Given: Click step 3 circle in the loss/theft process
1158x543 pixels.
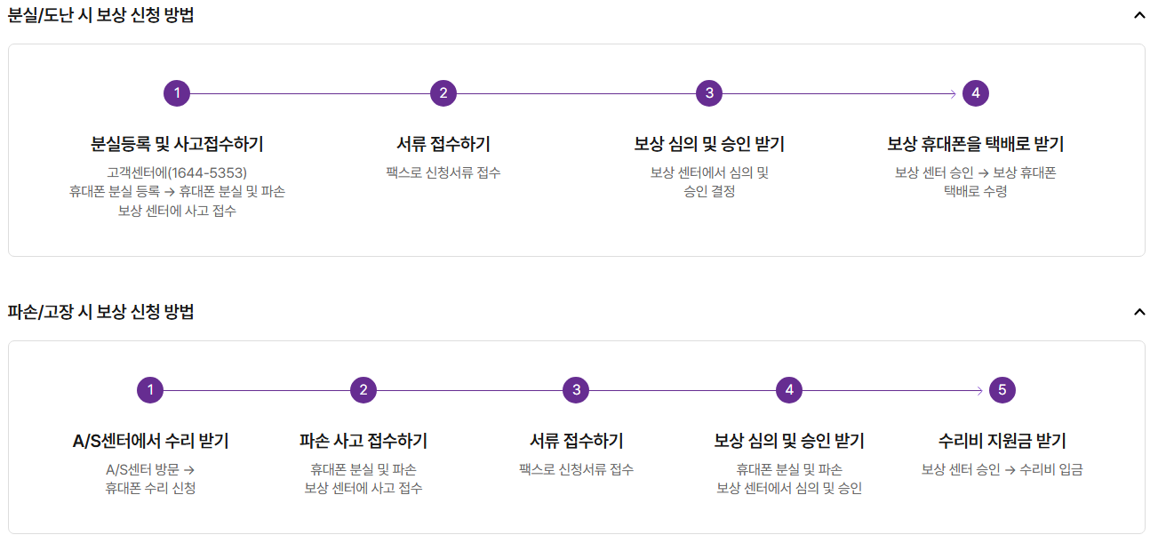Looking at the screenshot, I should click(x=708, y=91).
